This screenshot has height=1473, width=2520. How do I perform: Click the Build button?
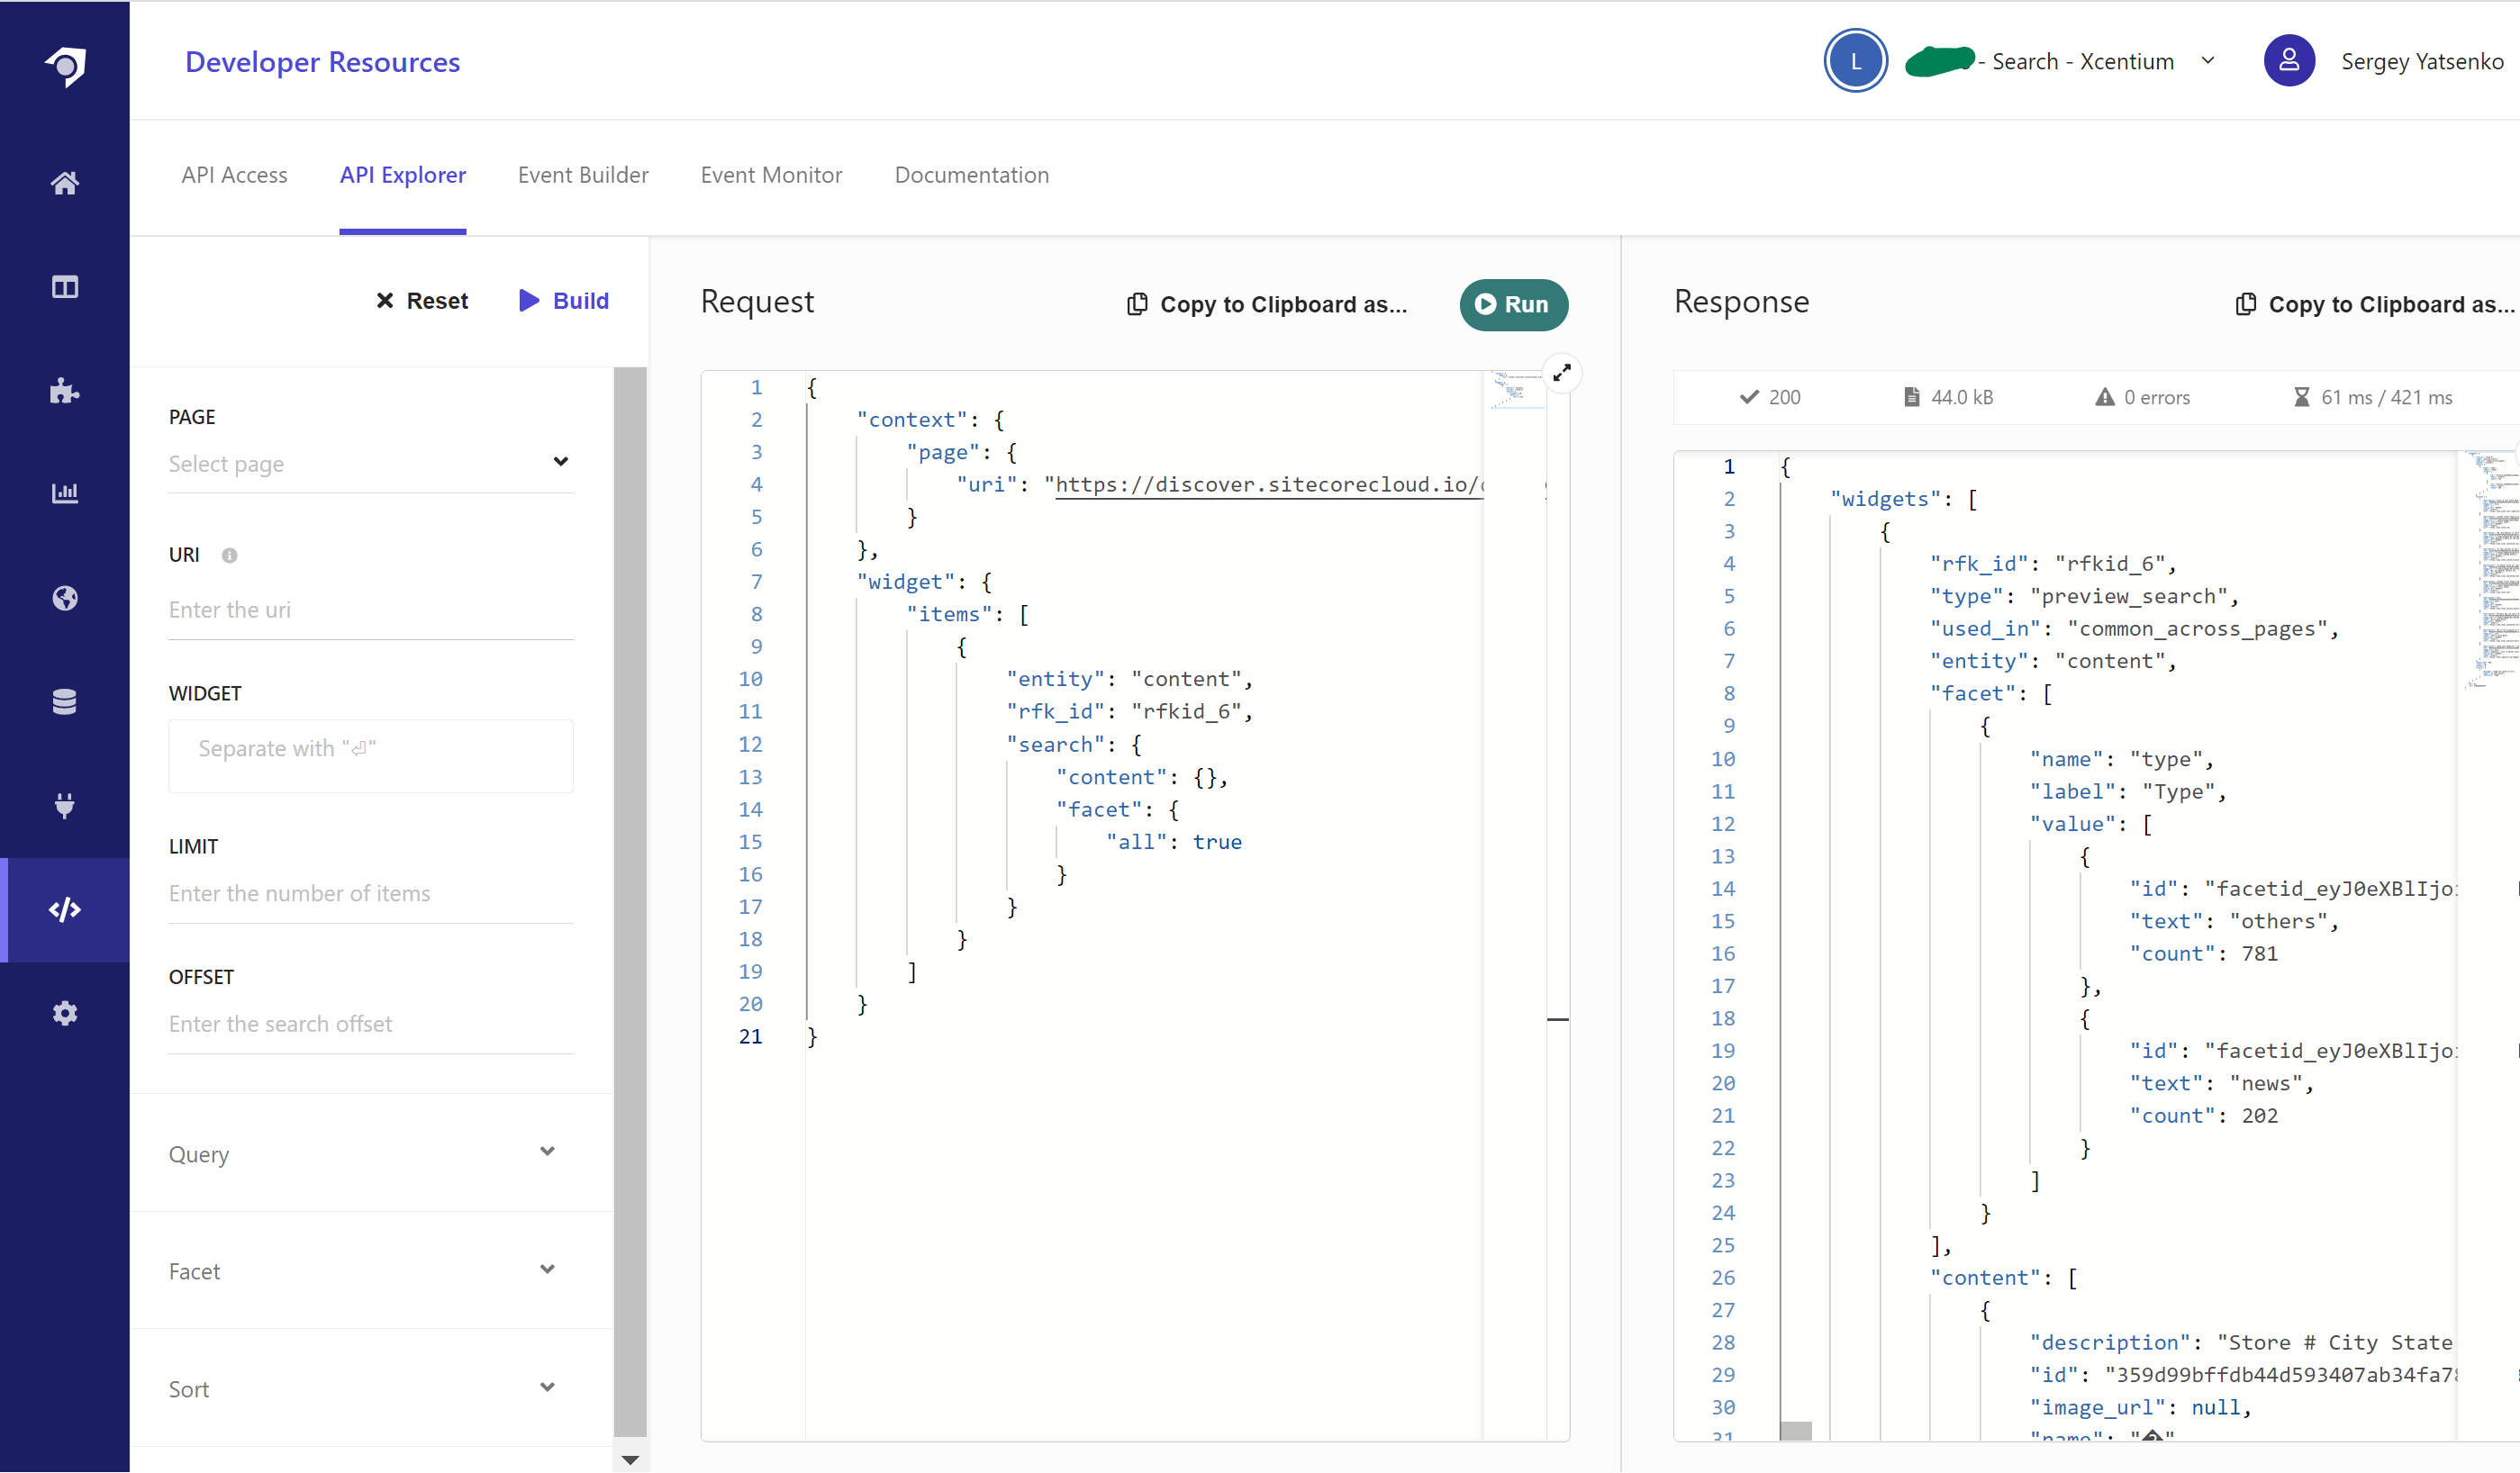pos(564,301)
